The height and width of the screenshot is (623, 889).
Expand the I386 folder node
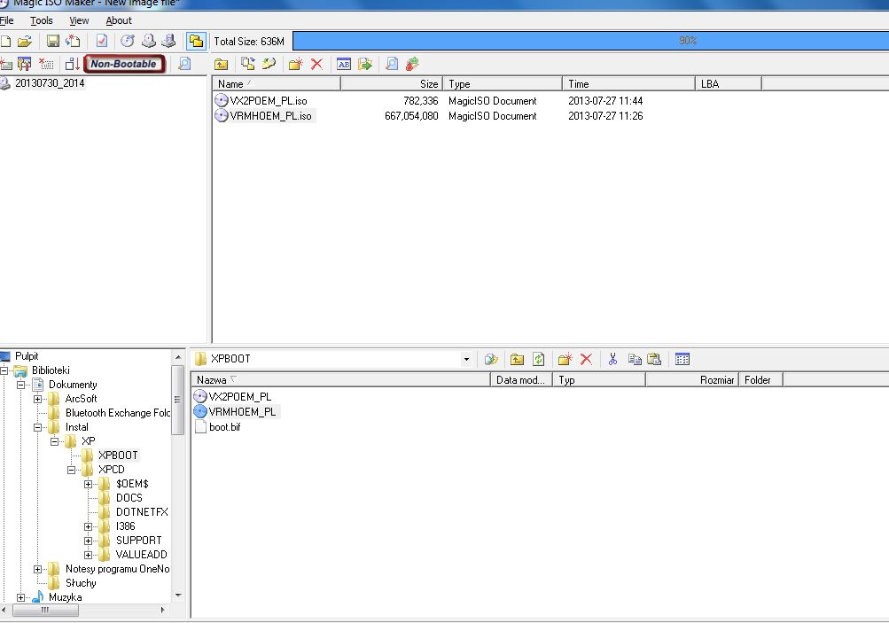(x=89, y=526)
